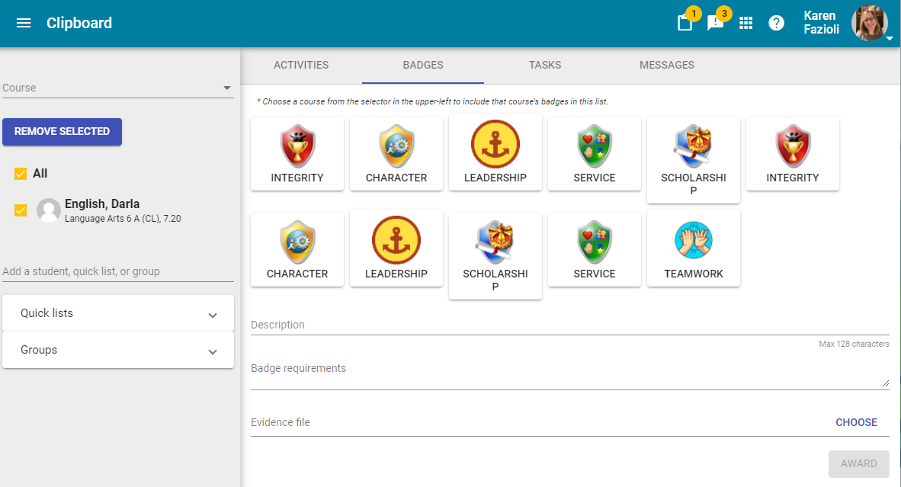Expand the Quick lists panel
Image resolution: width=901 pixels, height=487 pixels.
[118, 313]
